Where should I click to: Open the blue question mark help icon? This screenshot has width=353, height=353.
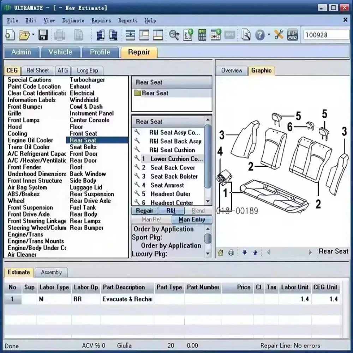pos(260,35)
